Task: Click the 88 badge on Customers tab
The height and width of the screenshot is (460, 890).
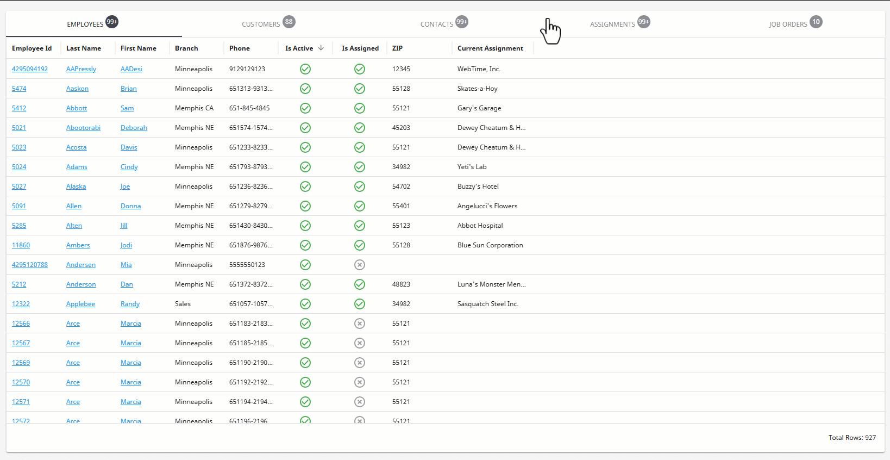Action: click(289, 22)
